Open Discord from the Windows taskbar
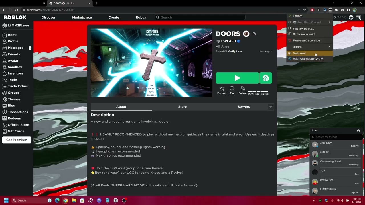Screen dimensions: 365x205 pyautogui.click(x=99, y=200)
